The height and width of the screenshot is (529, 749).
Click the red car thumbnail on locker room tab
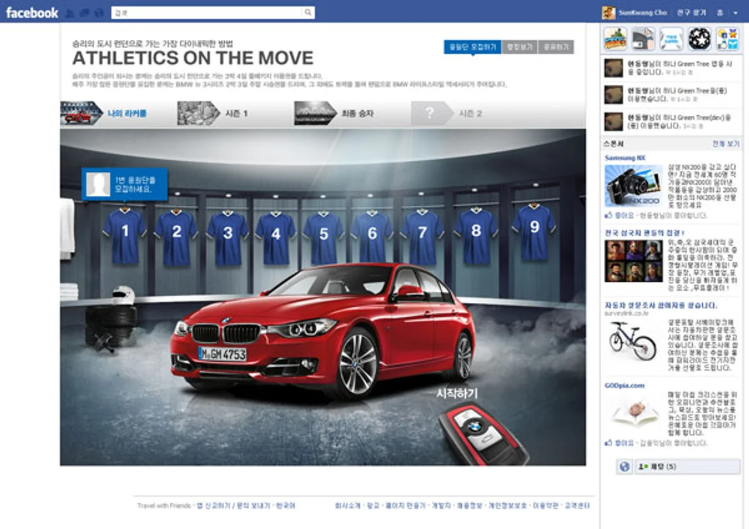(x=81, y=113)
